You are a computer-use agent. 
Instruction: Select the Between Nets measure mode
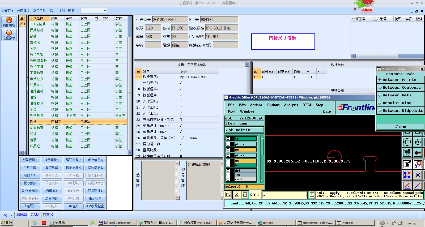coord(400,95)
